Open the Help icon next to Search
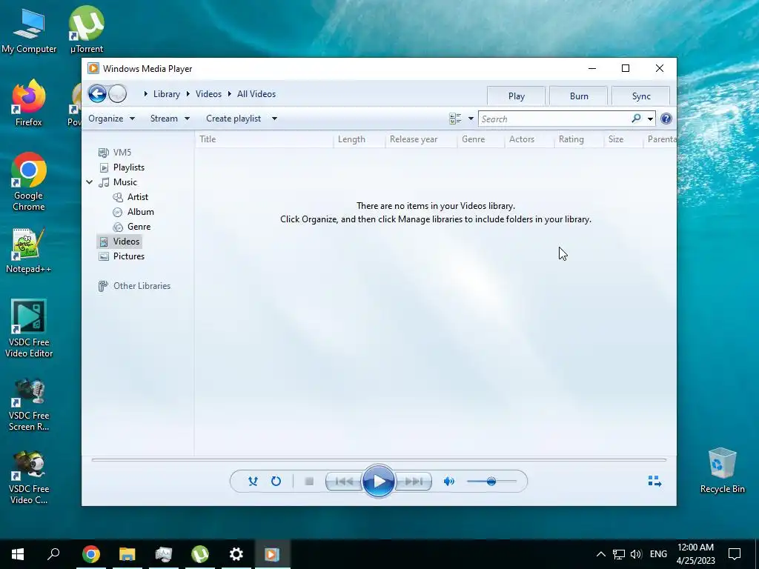This screenshot has width=759, height=569. coord(666,119)
